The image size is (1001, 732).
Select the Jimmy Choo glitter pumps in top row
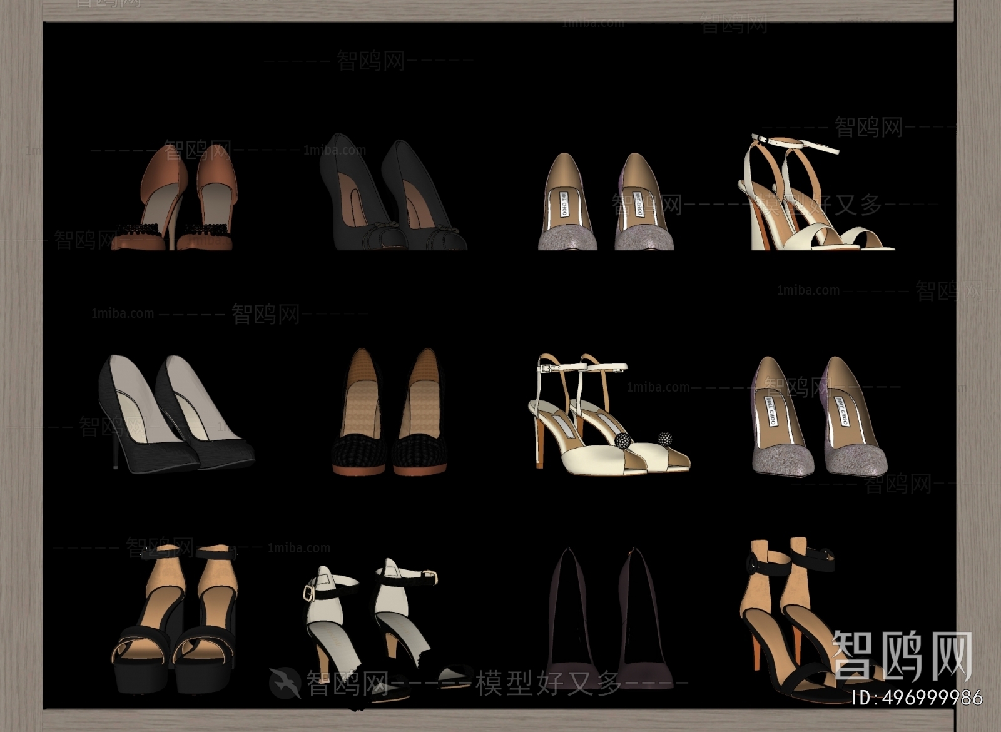[x=610, y=206]
